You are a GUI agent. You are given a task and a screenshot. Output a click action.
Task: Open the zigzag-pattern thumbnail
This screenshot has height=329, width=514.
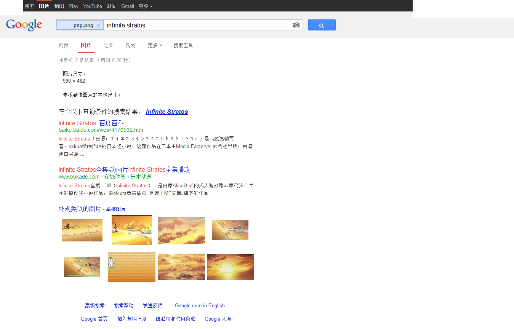pos(132,267)
